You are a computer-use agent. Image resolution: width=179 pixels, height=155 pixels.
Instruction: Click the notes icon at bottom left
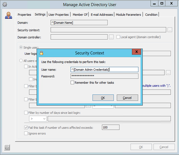click(x=7, y=147)
